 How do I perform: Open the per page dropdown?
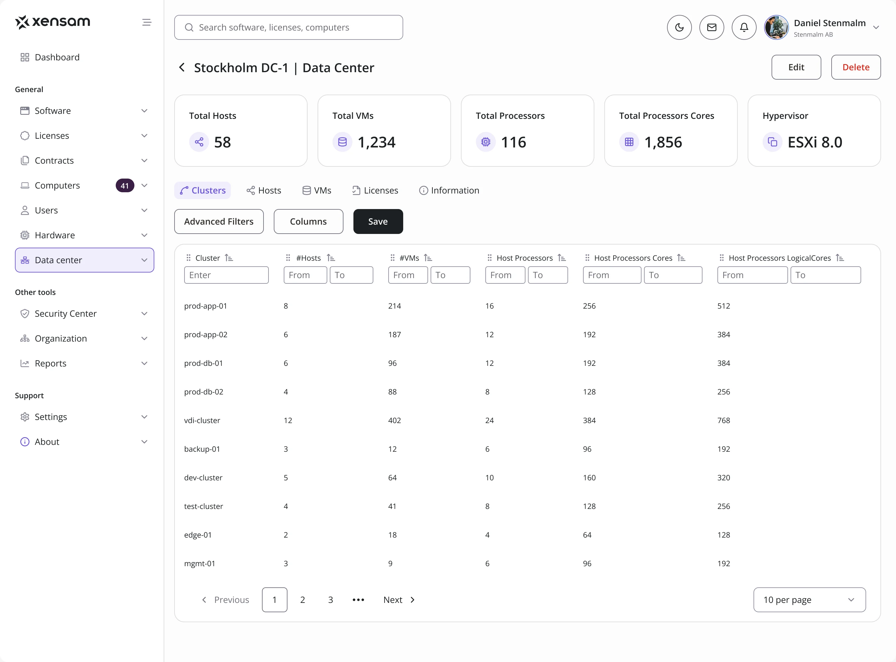[809, 599]
